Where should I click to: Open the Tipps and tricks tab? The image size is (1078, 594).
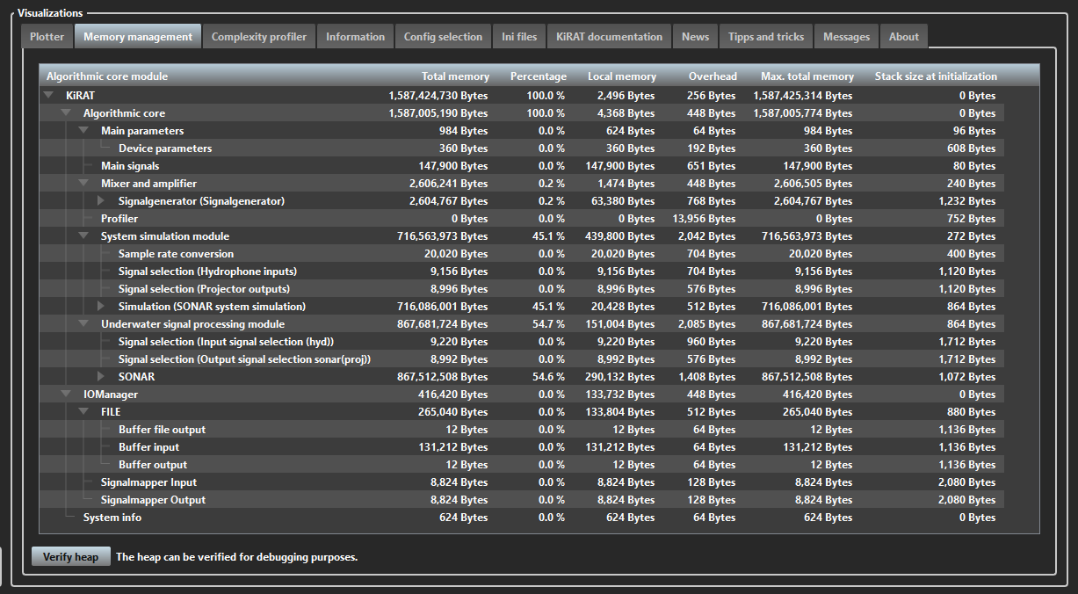click(766, 37)
